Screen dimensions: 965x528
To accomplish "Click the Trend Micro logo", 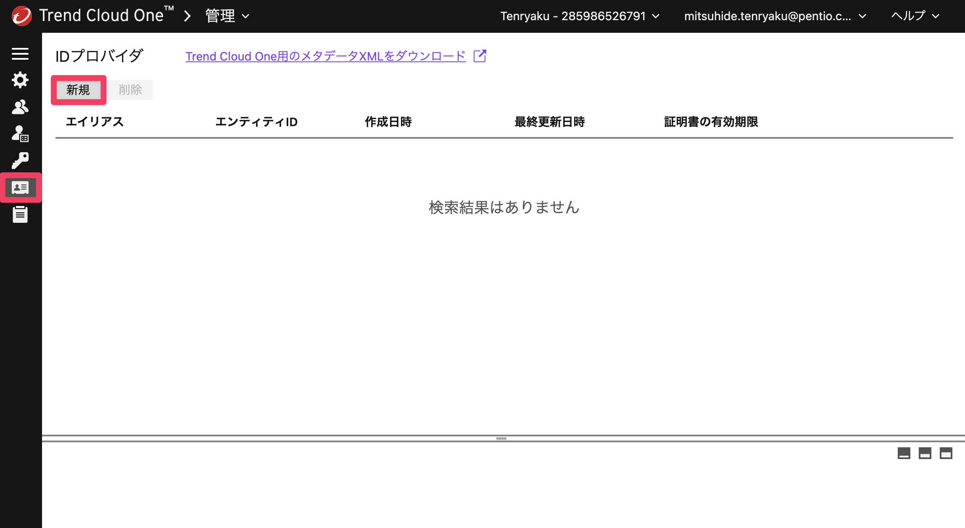I will [22, 16].
